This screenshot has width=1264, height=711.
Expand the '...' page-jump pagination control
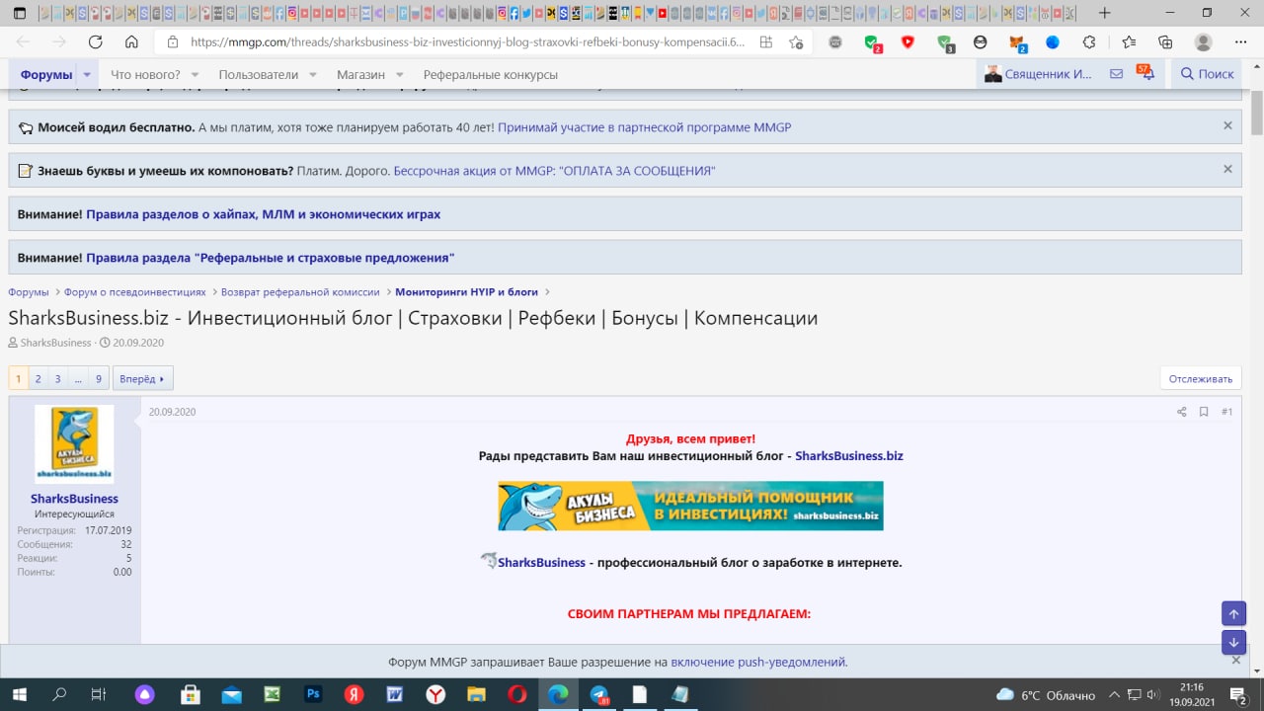coord(78,378)
